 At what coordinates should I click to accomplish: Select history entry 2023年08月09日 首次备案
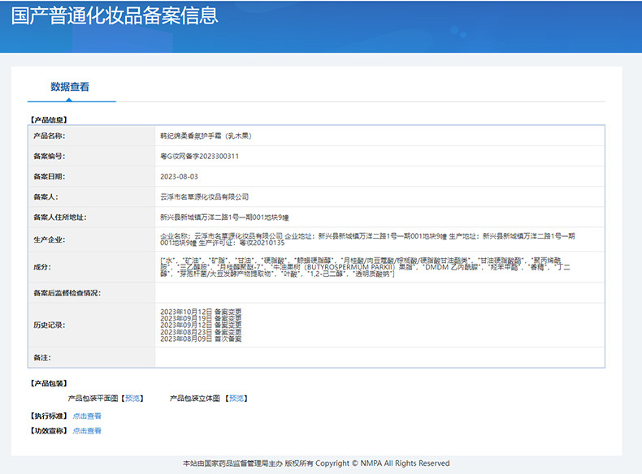point(201,339)
